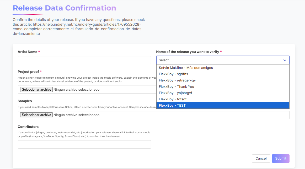Click Seleccionar archivo under Project proof
305x169 pixels.
point(36,89)
